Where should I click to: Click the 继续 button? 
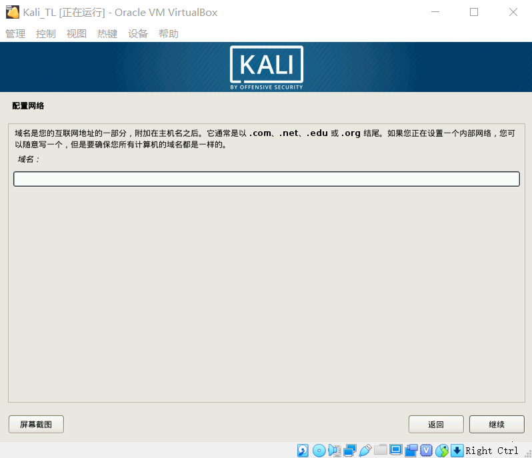tap(497, 425)
